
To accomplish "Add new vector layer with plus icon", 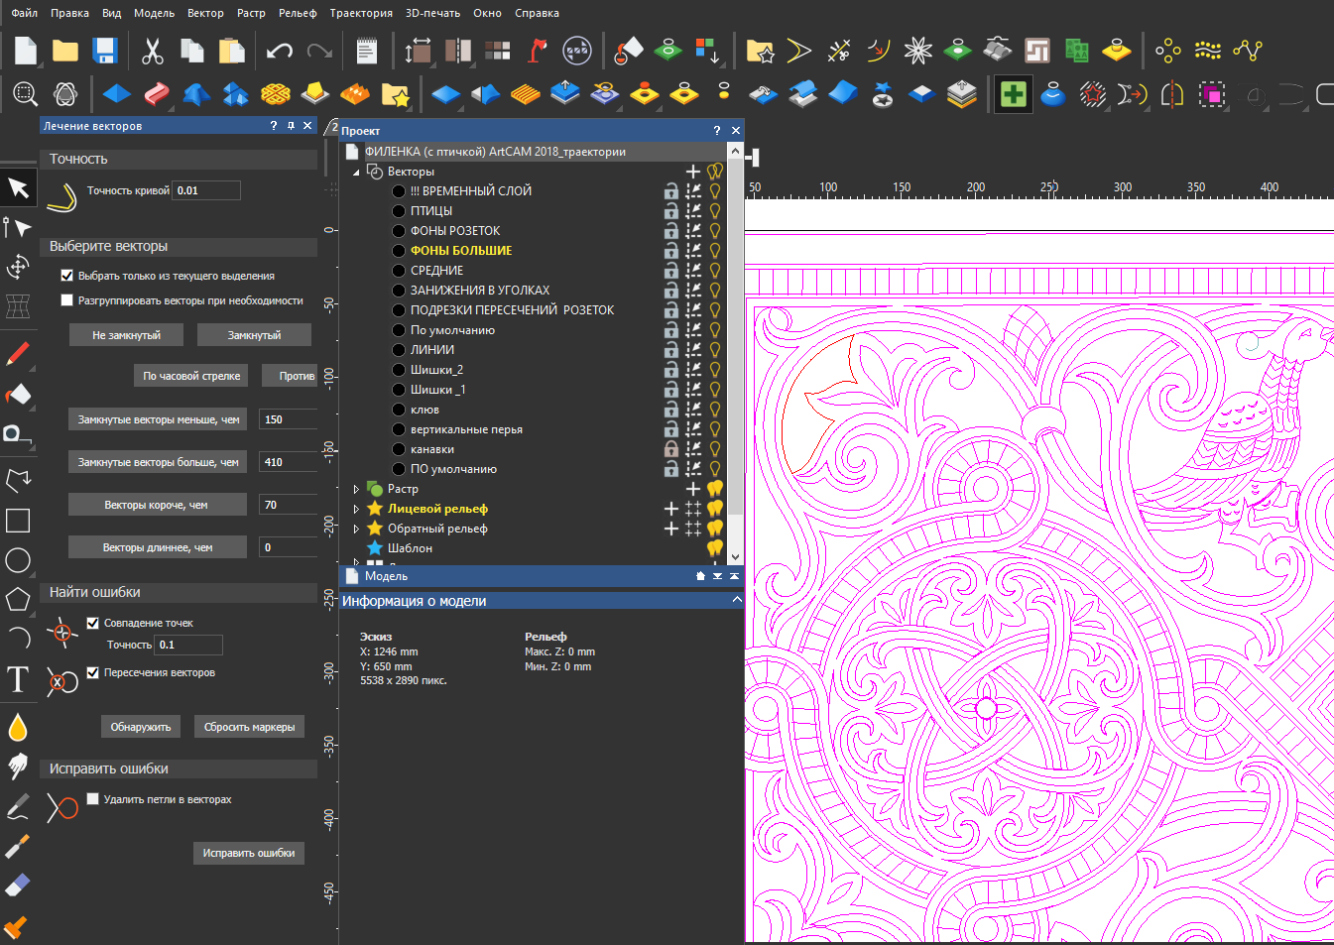I will pos(693,172).
